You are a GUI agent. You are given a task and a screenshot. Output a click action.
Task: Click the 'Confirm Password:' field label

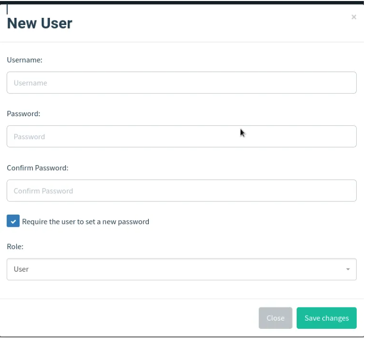(x=38, y=168)
